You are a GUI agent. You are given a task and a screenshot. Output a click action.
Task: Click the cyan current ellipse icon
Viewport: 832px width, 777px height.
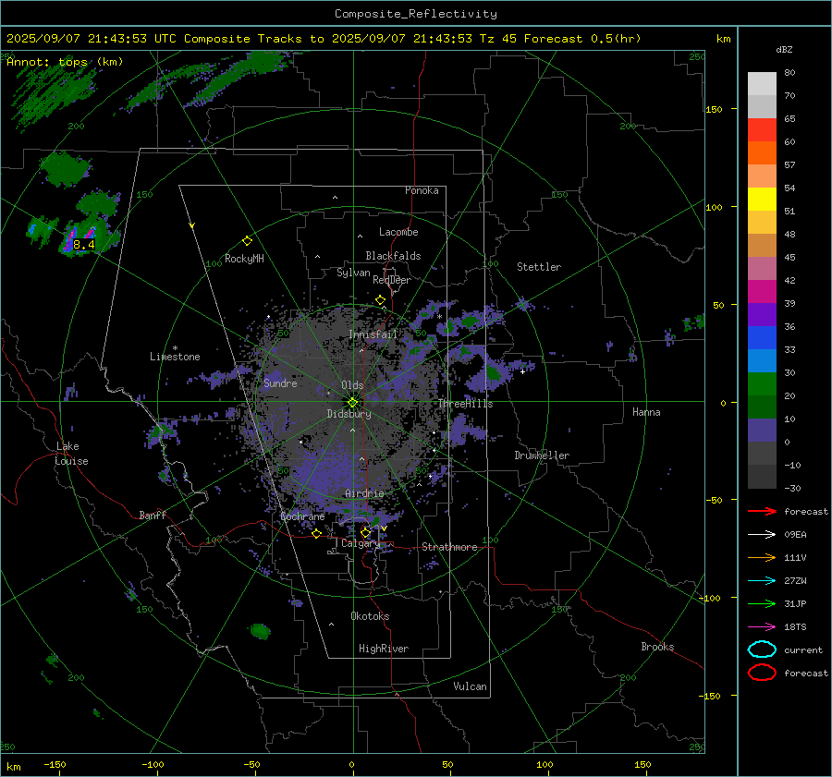coord(762,650)
